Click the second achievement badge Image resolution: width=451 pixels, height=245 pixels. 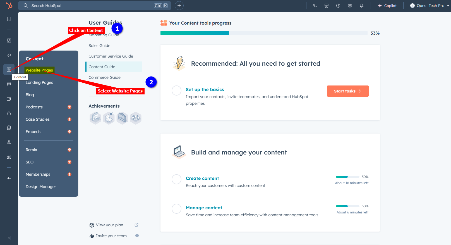109,118
